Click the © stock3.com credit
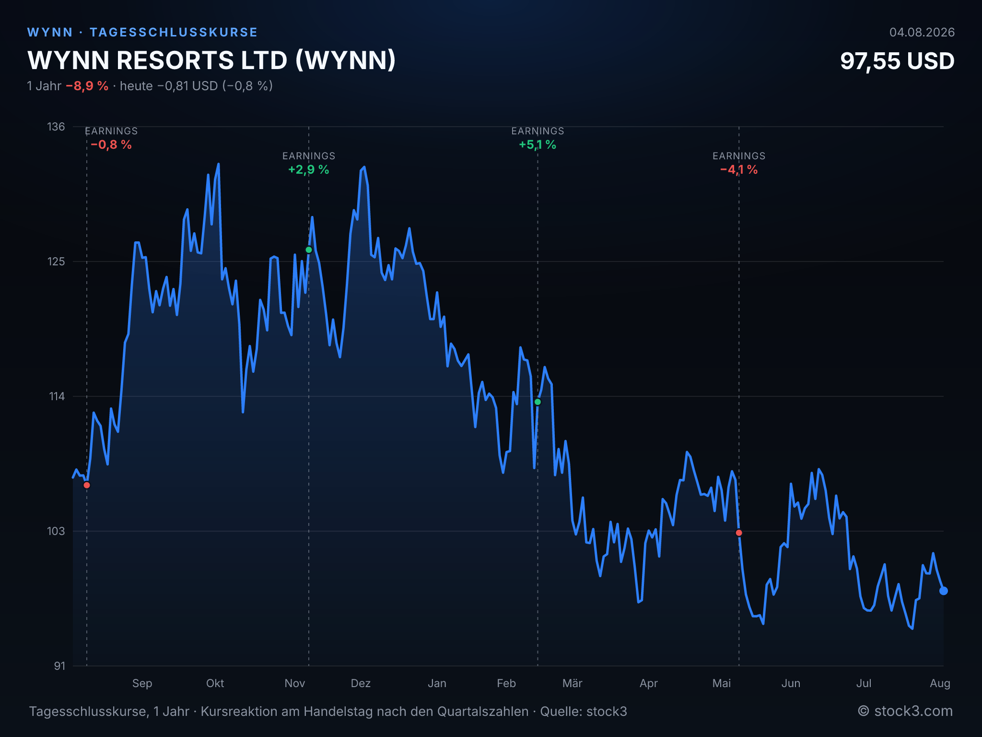982x737 pixels. [905, 711]
